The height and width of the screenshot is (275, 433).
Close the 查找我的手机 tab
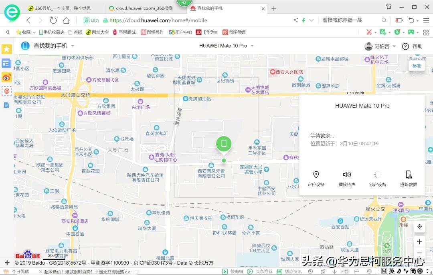(263, 9)
